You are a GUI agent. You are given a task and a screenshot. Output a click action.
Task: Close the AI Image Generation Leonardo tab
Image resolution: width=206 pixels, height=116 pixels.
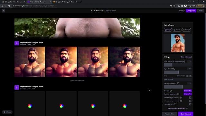(x=25, y=2)
